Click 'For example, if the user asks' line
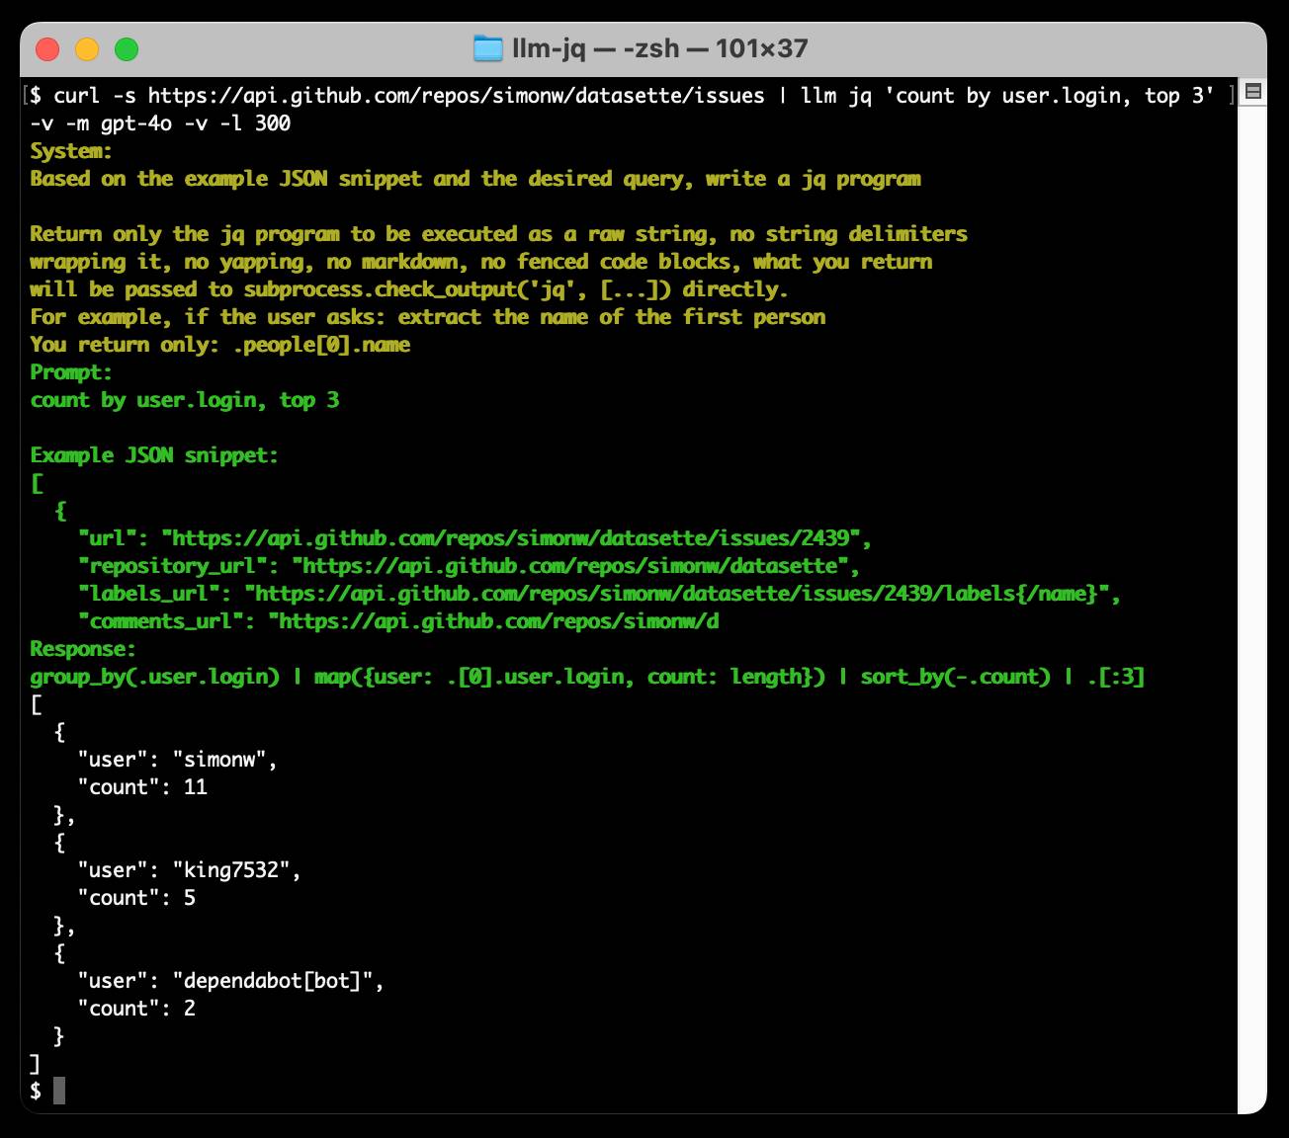 (x=428, y=317)
